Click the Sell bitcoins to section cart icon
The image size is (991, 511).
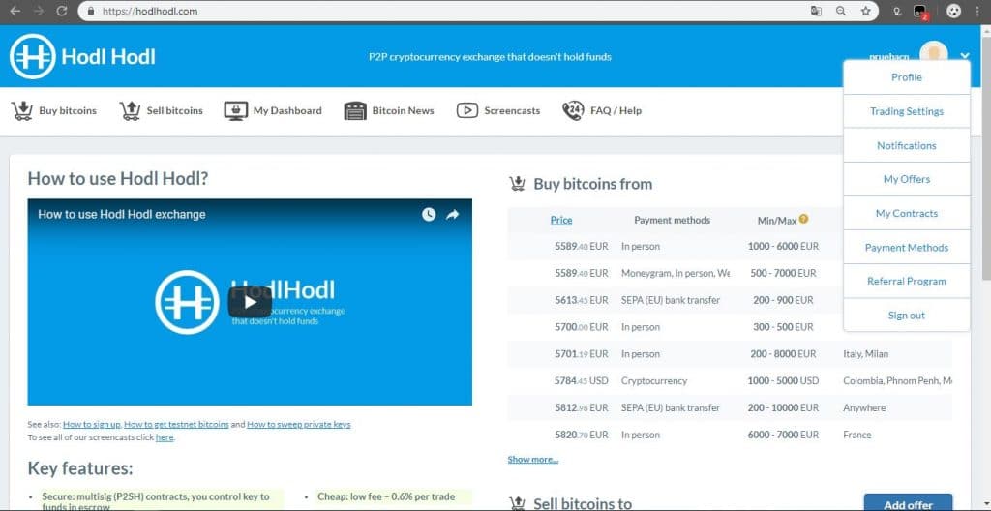coord(517,504)
